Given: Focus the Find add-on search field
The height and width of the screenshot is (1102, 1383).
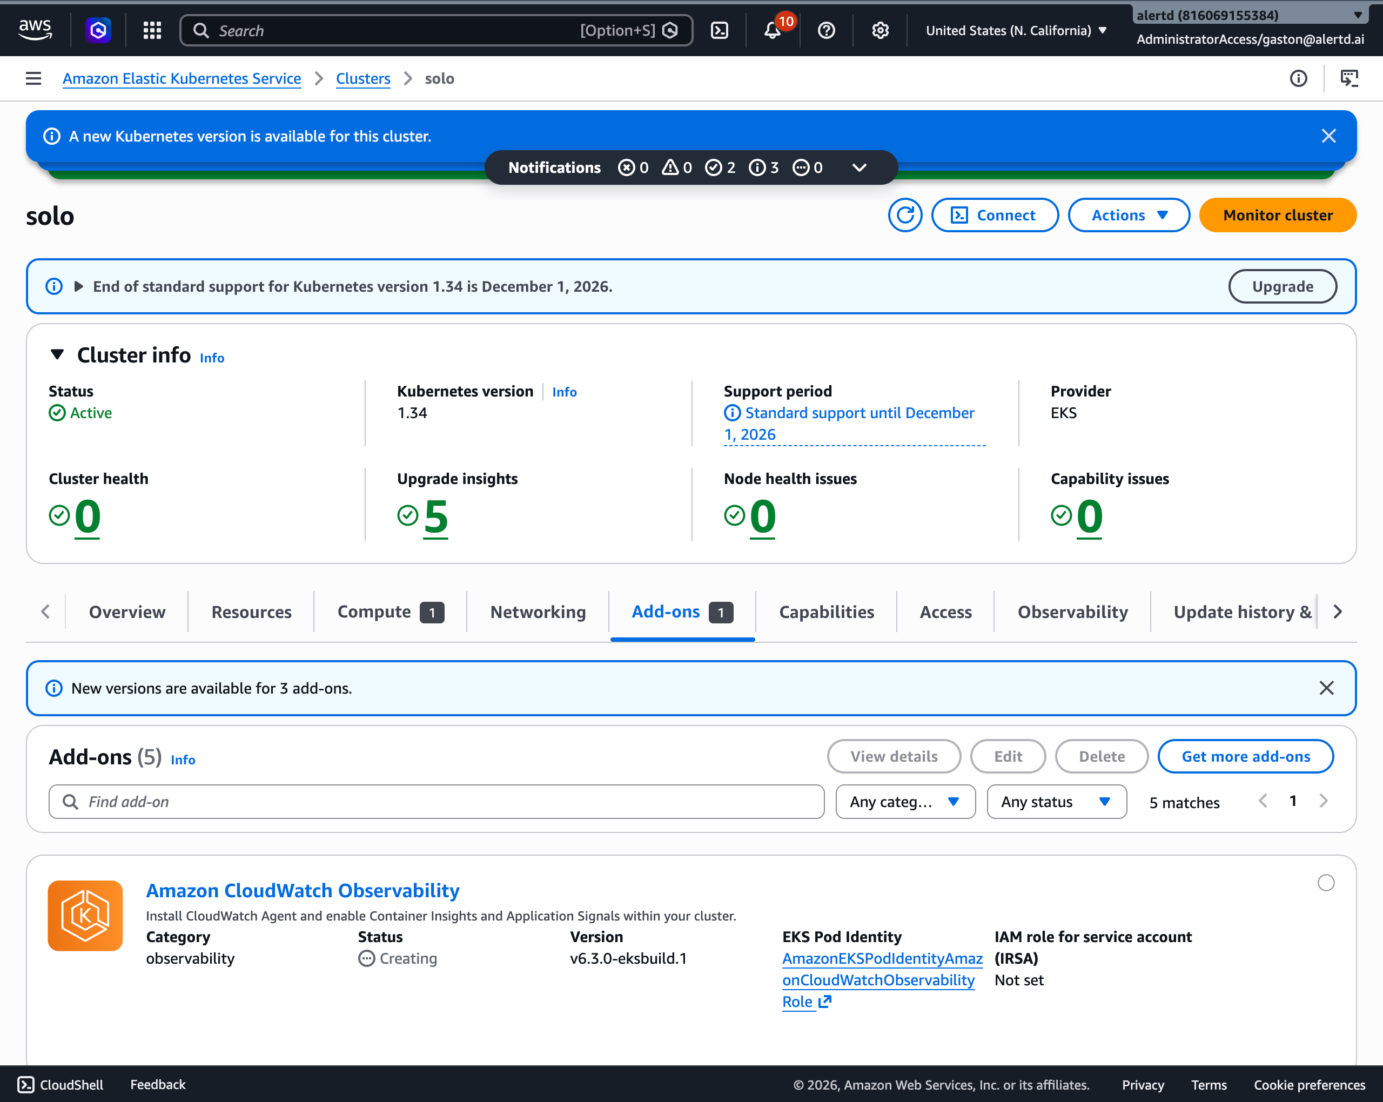Looking at the screenshot, I should coord(436,801).
